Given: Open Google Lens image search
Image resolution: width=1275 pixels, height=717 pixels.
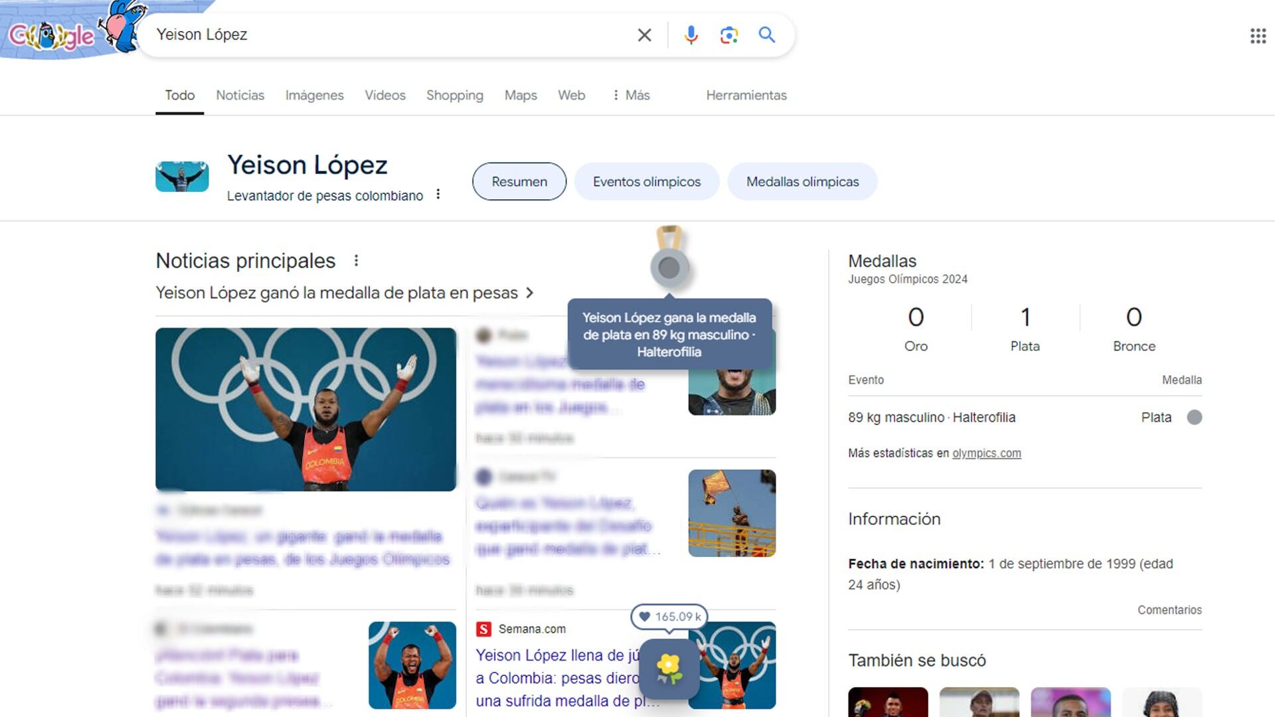Looking at the screenshot, I should tap(729, 35).
